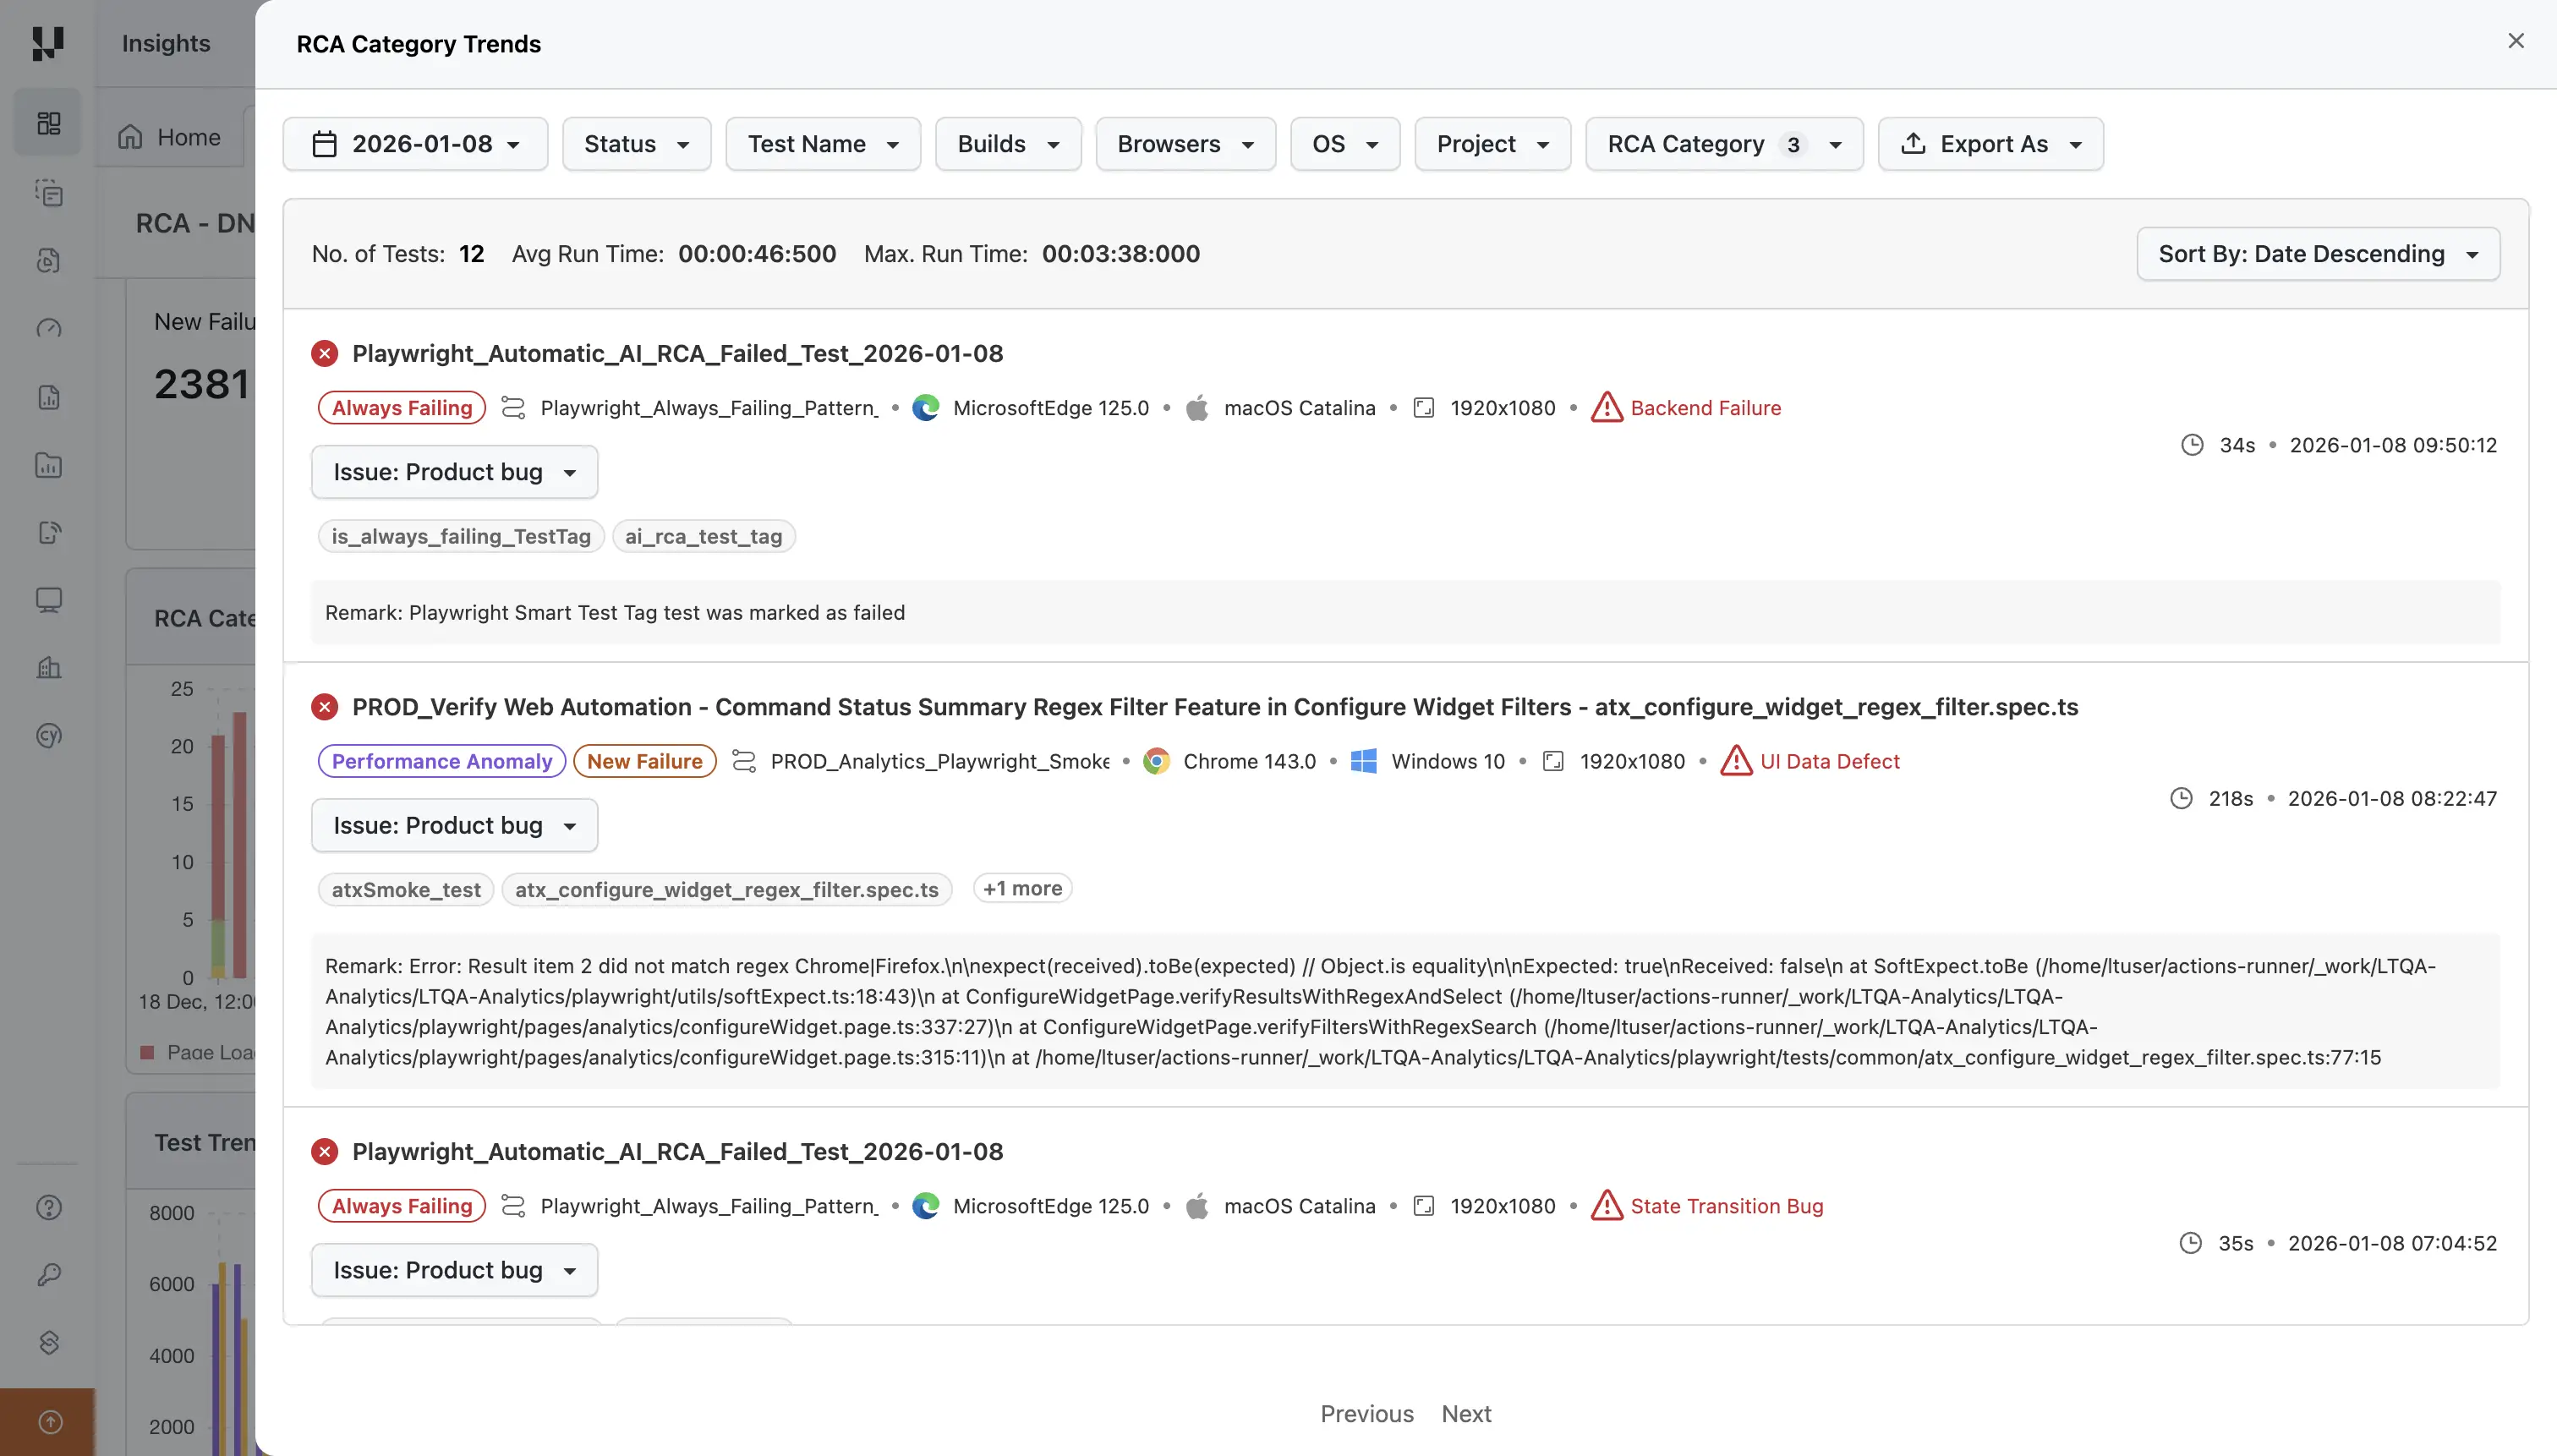Click the monitor icon in left sidebar
This screenshot has height=1456, width=2557.
[48, 600]
